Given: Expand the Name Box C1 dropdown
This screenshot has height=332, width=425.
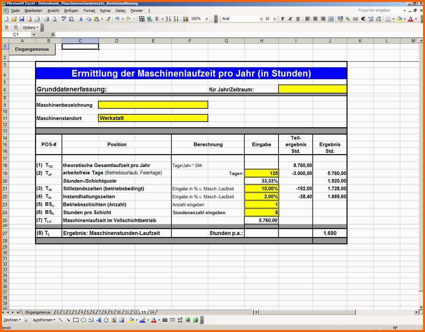Looking at the screenshot, I should pyautogui.click(x=34, y=34).
